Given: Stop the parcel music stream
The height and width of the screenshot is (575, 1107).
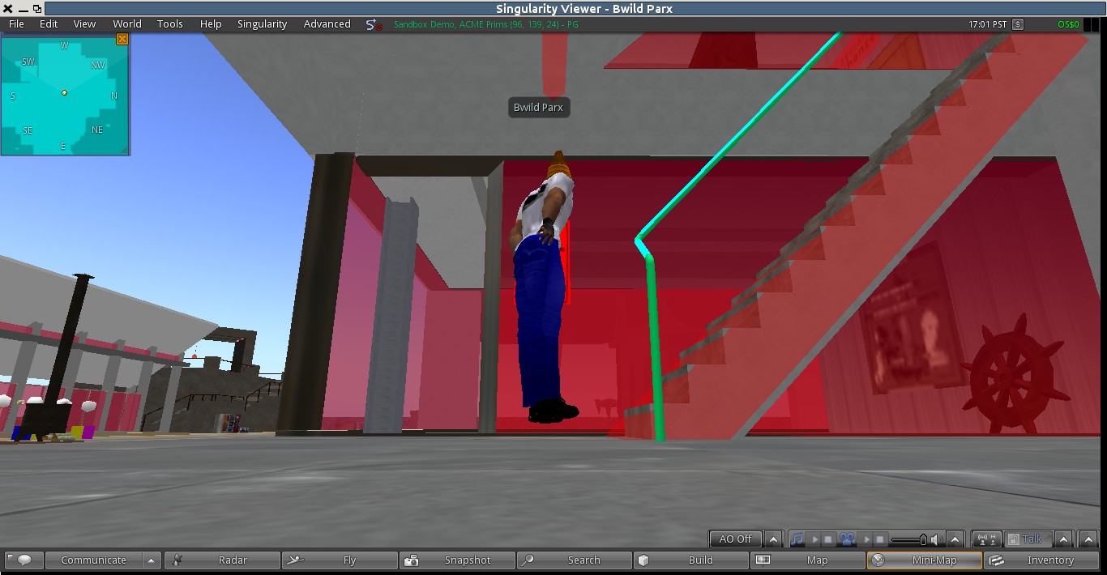Looking at the screenshot, I should coord(828,539).
